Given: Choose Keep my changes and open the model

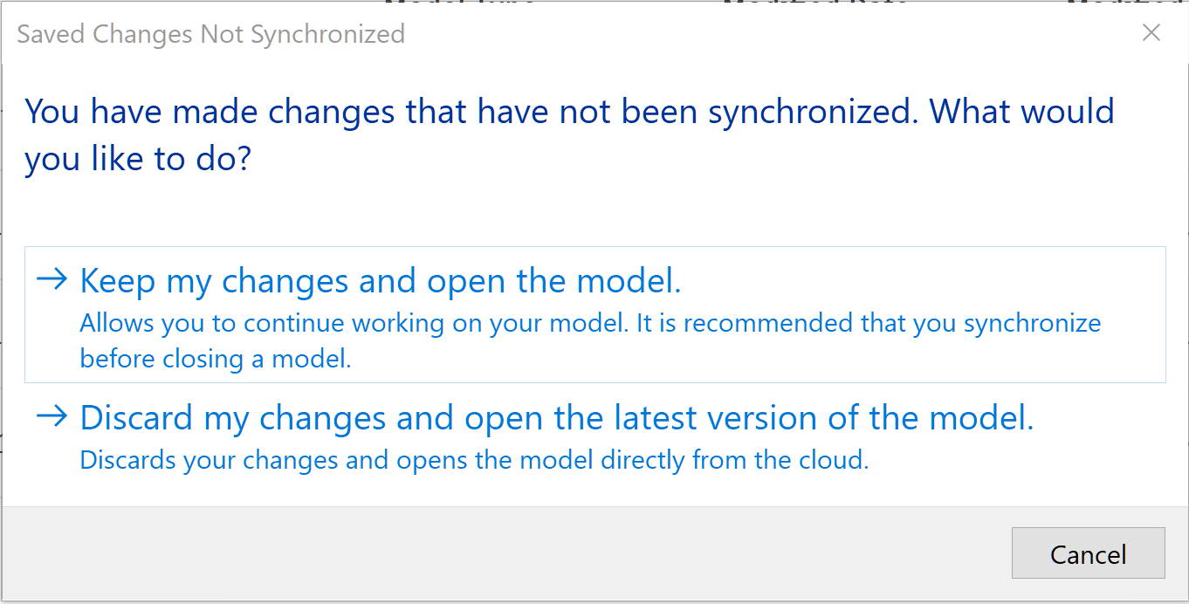Looking at the screenshot, I should (x=380, y=281).
